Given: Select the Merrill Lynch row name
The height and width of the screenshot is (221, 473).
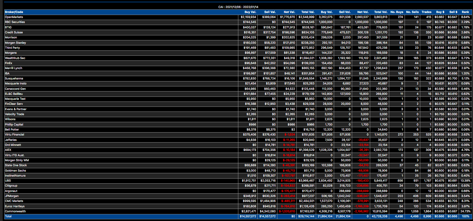Looking at the screenshot, I should [14, 68].
